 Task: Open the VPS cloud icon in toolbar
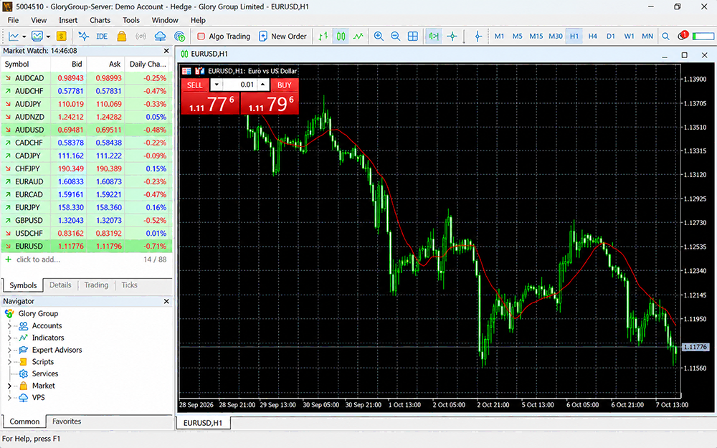160,36
